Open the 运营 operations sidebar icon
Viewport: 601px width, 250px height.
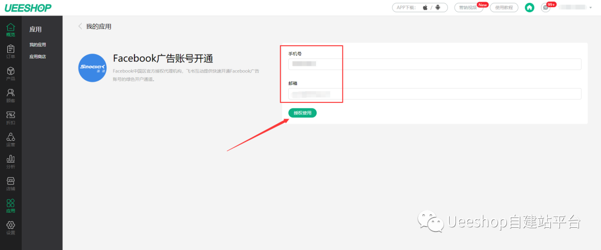[x=10, y=139]
